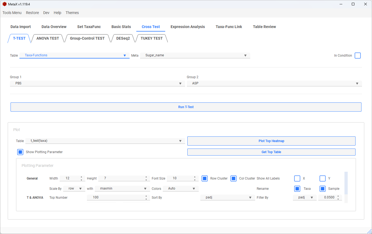The image size is (372, 234).
Task: Open the TUKEY TEST sub-tab
Action: point(151,38)
